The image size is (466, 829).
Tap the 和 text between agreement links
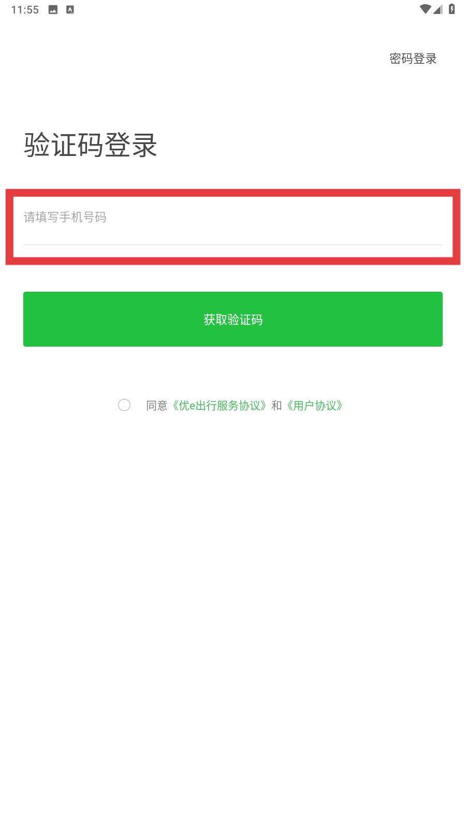click(x=277, y=406)
